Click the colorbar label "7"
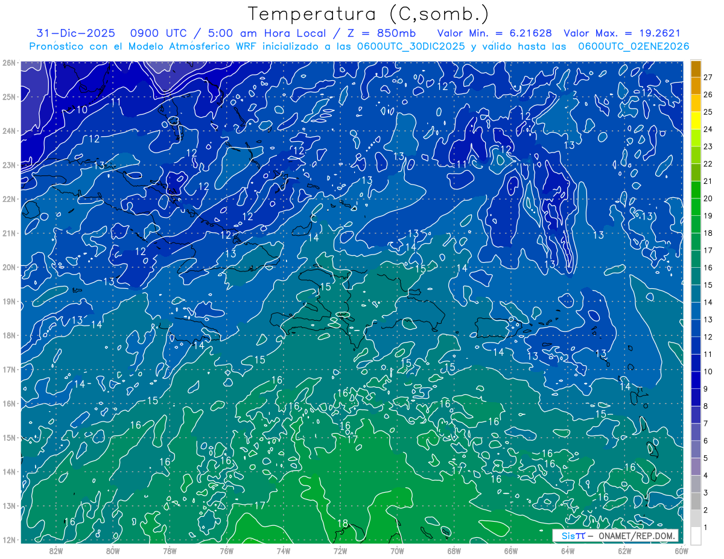This screenshot has width=724, height=559. pos(707,423)
